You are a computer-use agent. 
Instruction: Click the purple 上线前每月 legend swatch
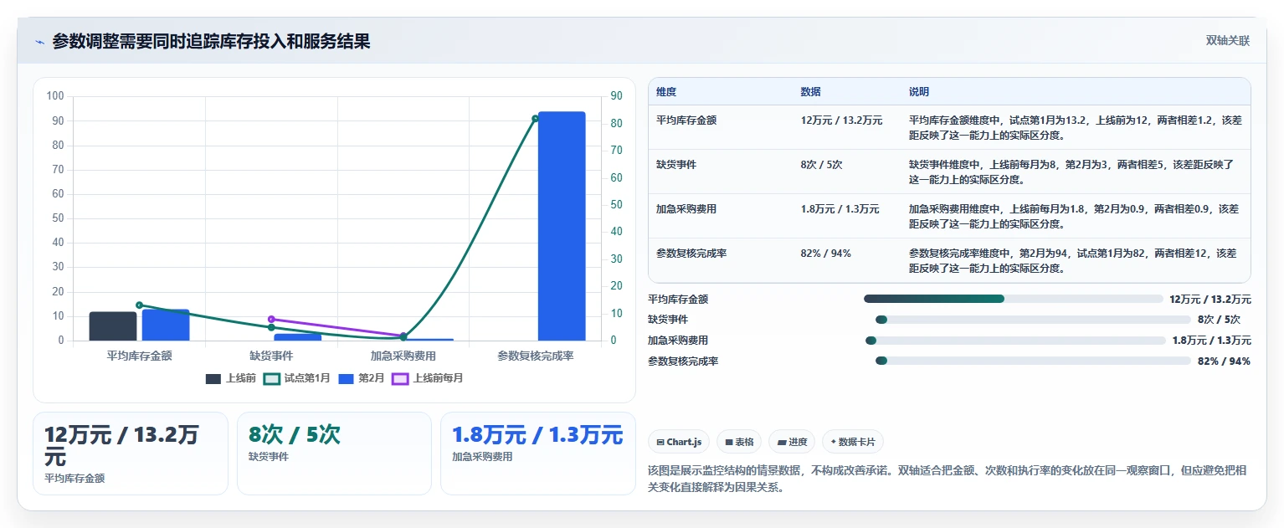tap(400, 378)
